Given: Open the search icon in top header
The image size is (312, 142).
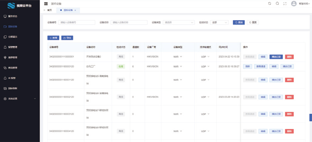Looking at the screenshot, I should 277,4.
